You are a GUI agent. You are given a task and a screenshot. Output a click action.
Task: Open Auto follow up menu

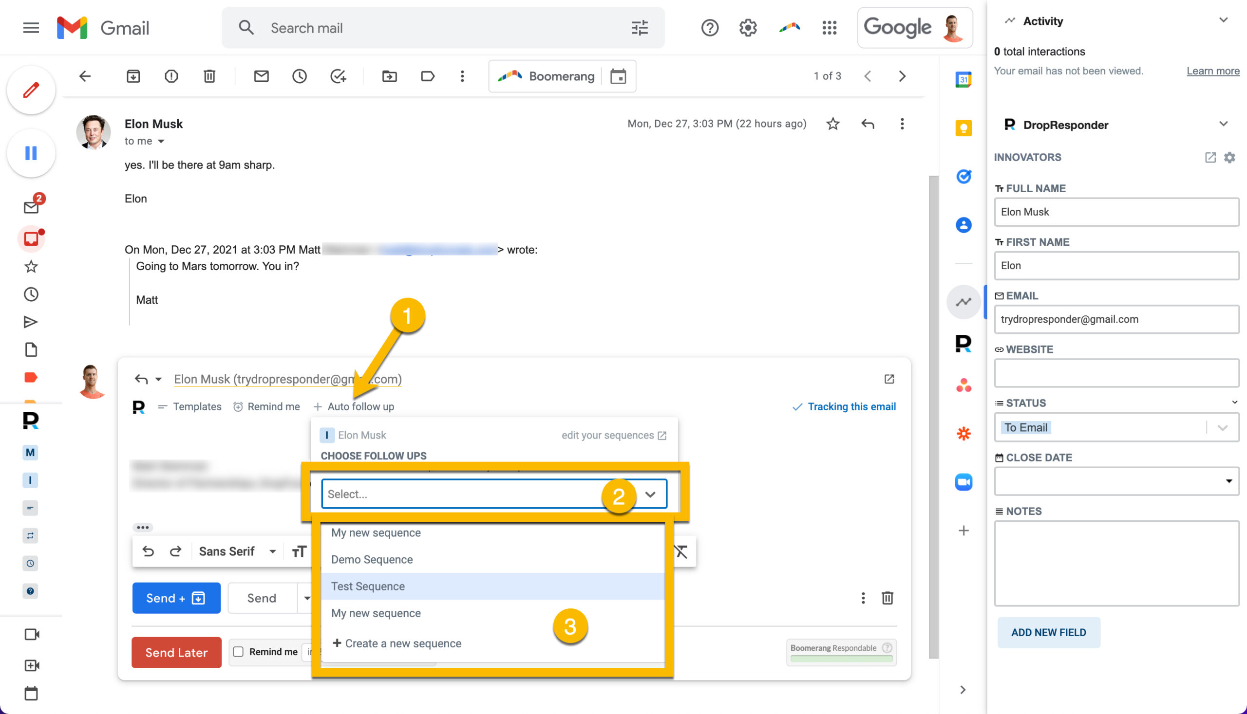pos(353,406)
